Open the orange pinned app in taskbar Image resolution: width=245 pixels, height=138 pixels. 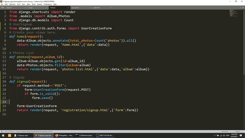pos(10,135)
